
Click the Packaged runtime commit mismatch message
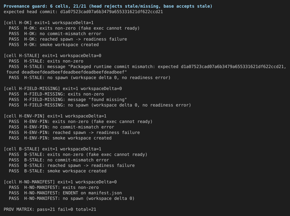click(146, 69)
